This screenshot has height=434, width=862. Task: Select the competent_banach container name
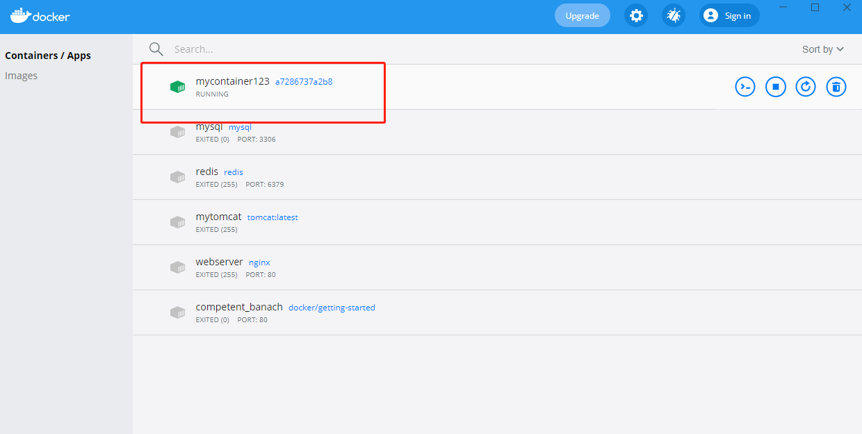coord(240,307)
